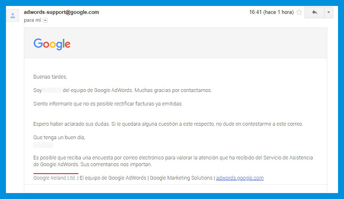Click the 'Espero haber aclarado sus dudas' paragraph
This screenshot has height=199, width=344.
(168, 124)
